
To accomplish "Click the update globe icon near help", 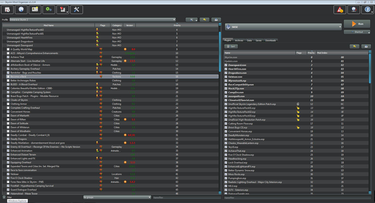I will coord(354,9).
